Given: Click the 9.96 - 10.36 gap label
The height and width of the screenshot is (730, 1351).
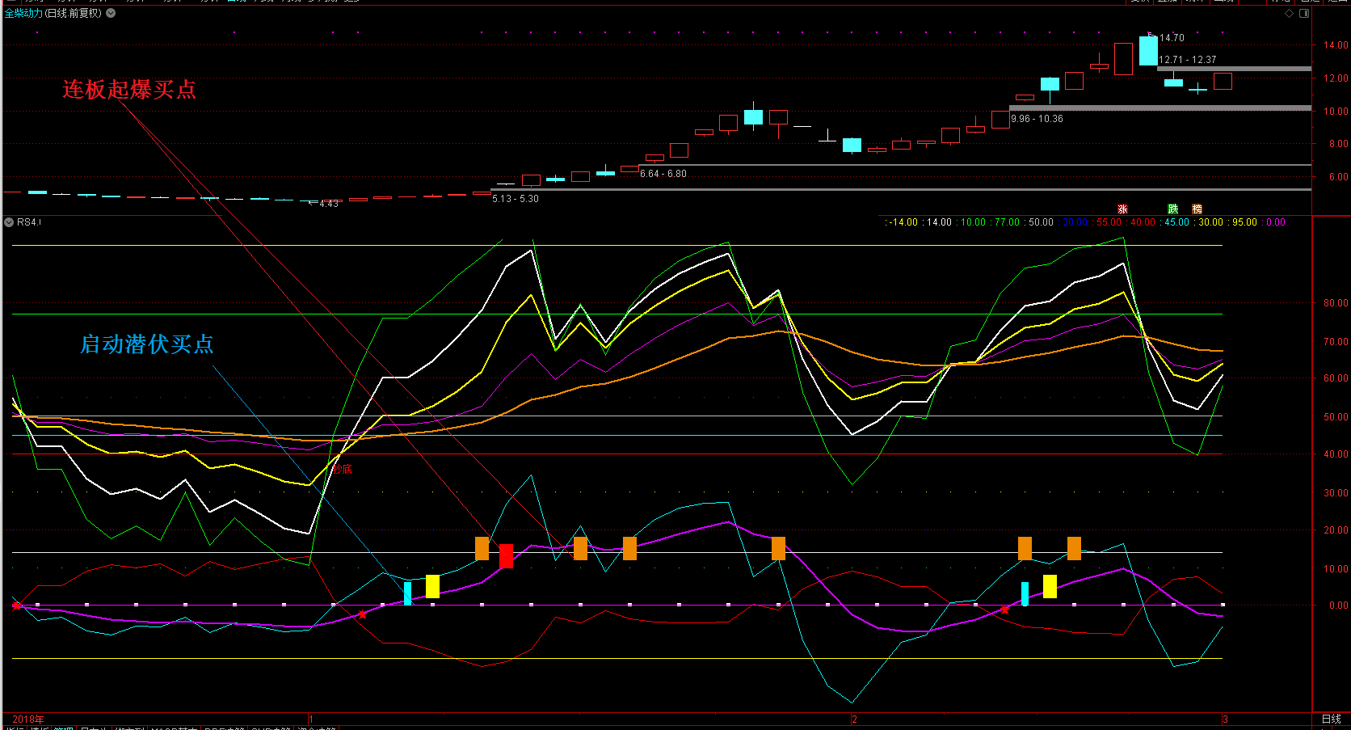Looking at the screenshot, I should (x=1037, y=119).
